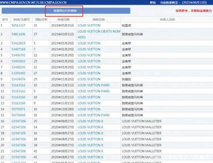Screen dimensions: 213x163
Task: Open G1547306 link for class 14
Action: tap(19, 127)
